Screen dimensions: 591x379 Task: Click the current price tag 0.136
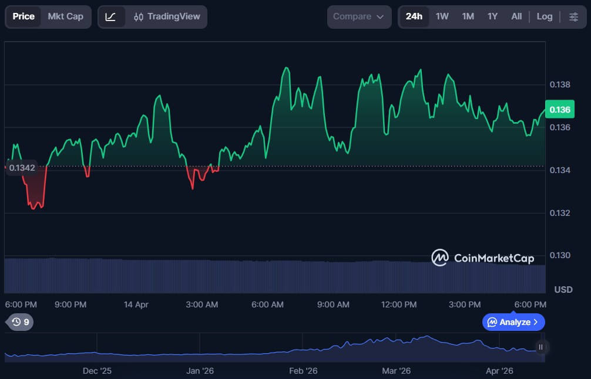click(559, 110)
